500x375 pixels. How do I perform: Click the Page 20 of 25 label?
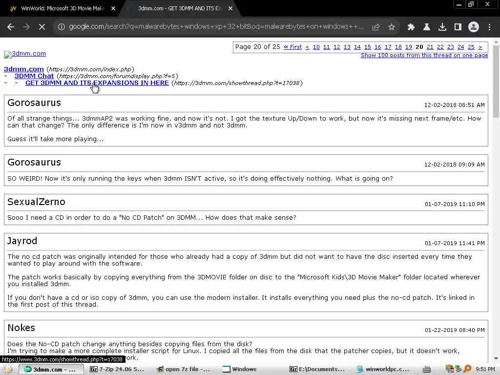coord(258,47)
